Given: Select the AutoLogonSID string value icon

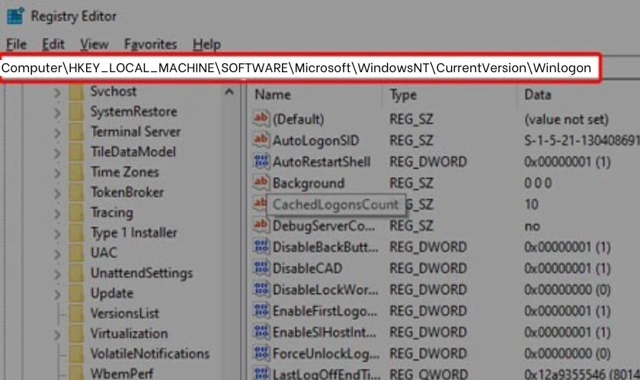Looking at the screenshot, I should point(261,140).
